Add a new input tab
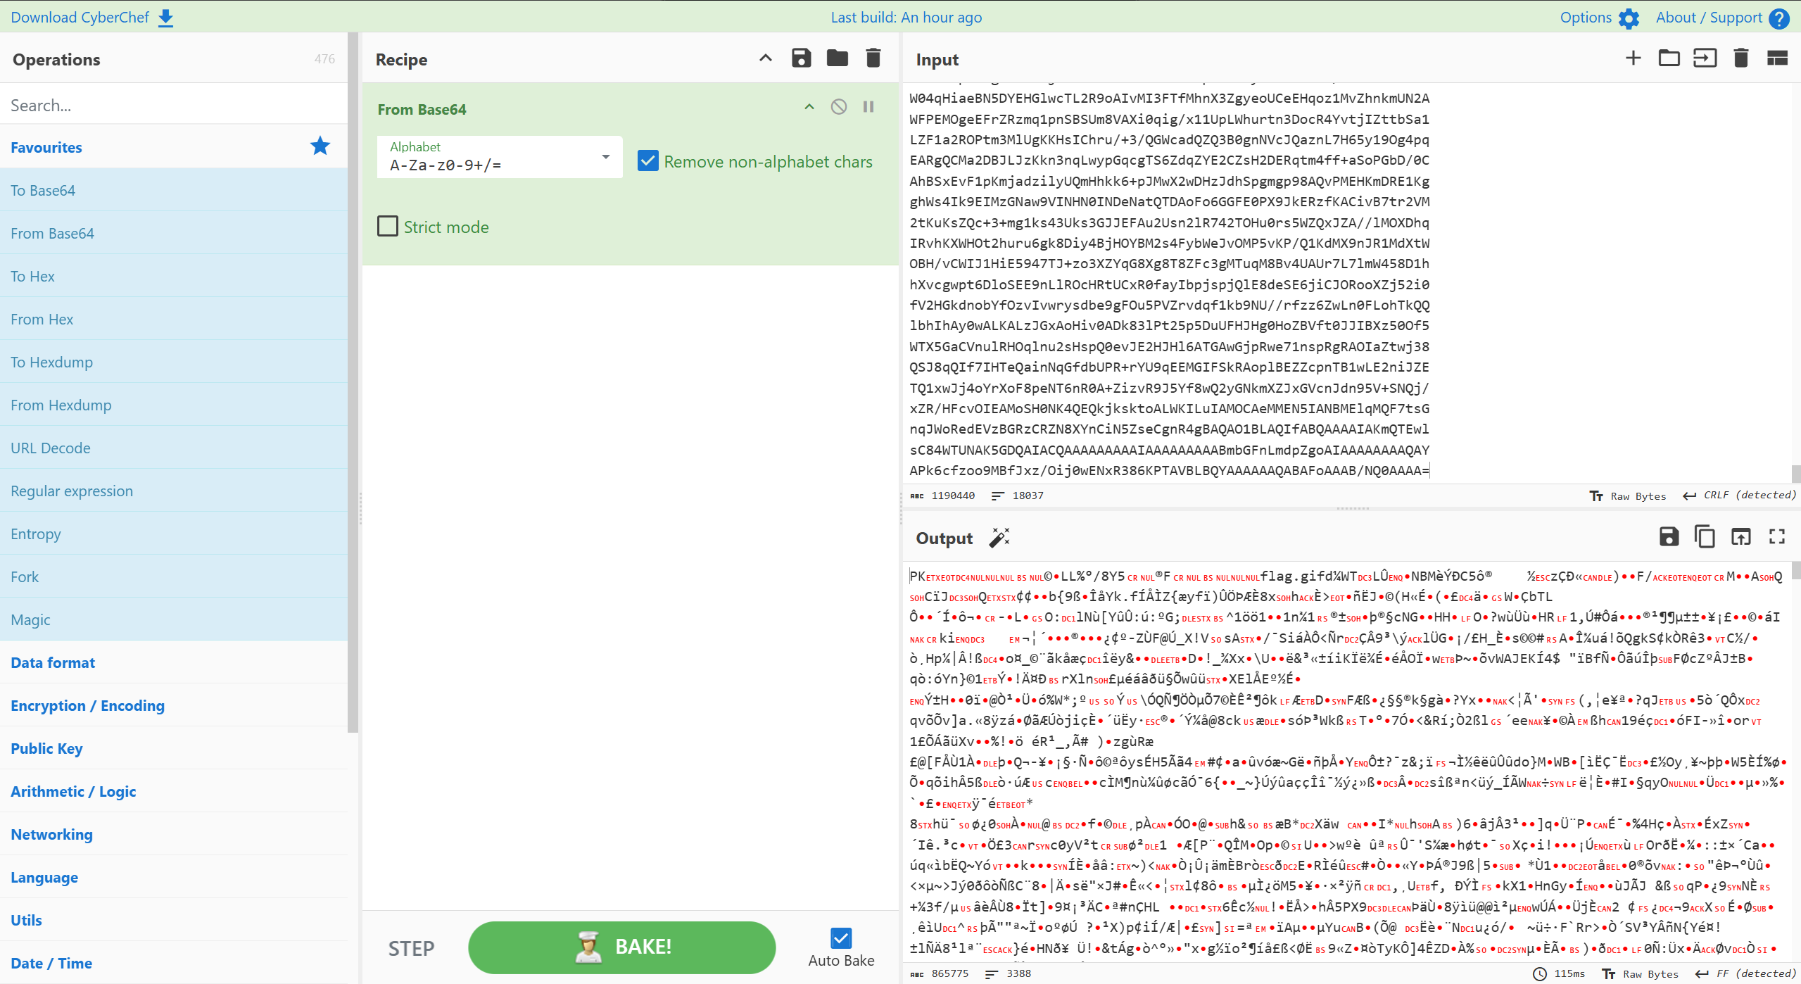Viewport: 1801px width, 984px height. (x=1633, y=58)
